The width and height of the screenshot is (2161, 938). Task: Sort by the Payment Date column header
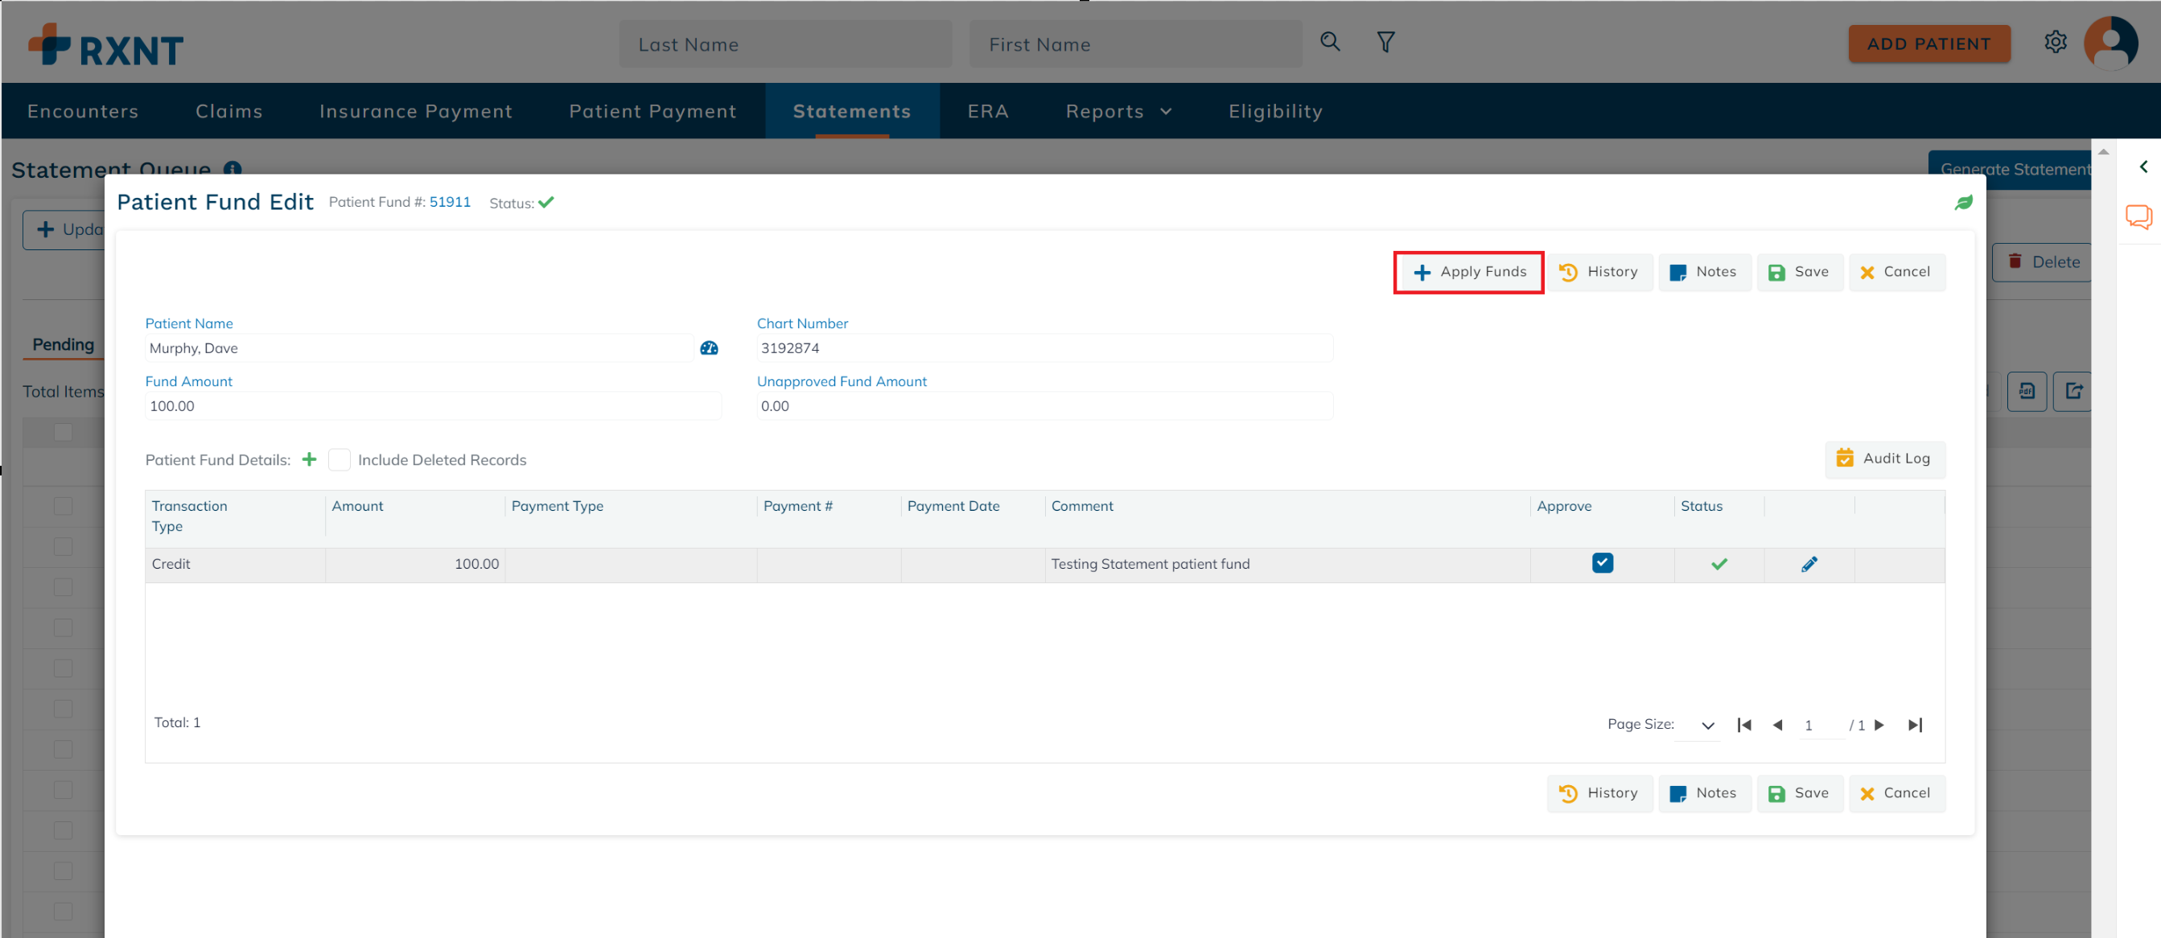(953, 506)
